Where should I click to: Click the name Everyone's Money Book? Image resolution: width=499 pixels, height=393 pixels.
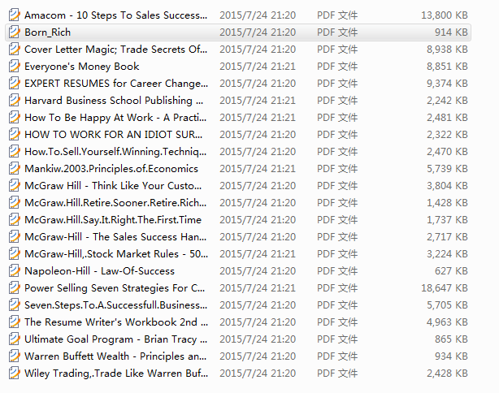tap(82, 67)
